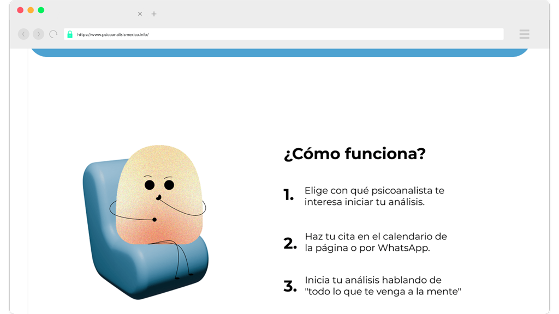
Task: Select the step number 1 marker
Action: pos(288,195)
